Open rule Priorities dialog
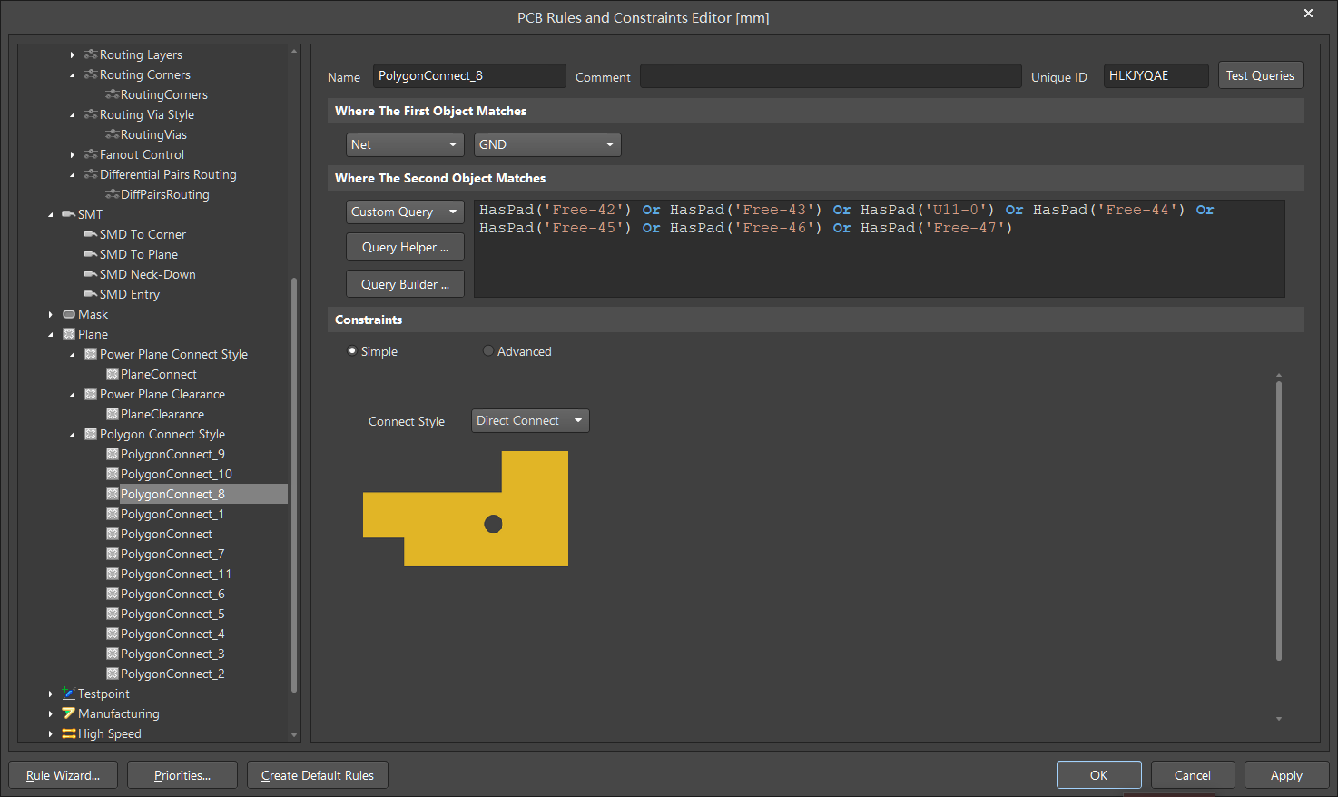The height and width of the screenshot is (797, 1338). click(182, 775)
